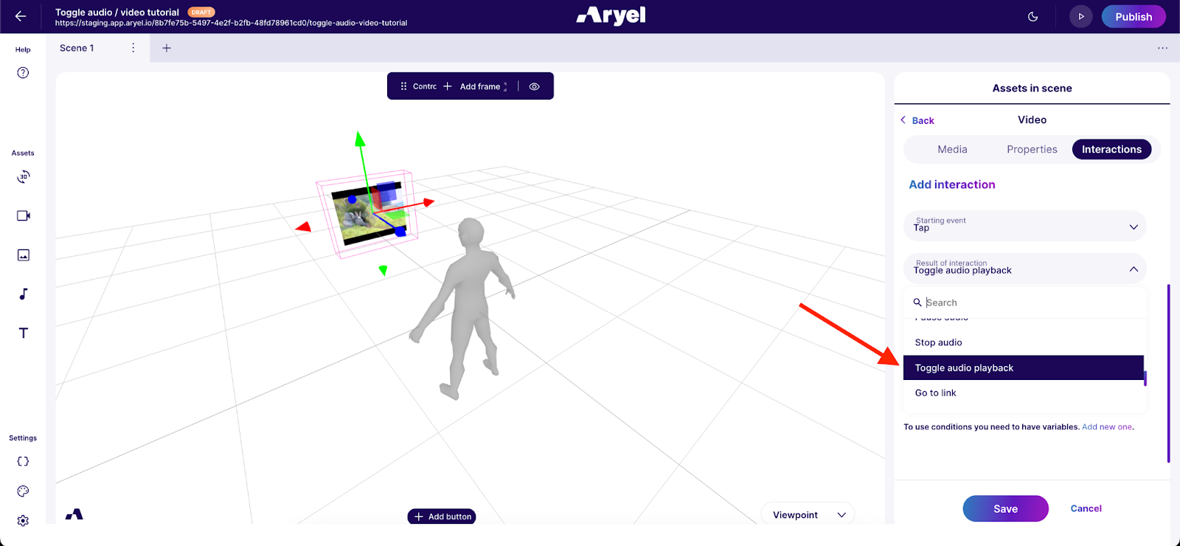The width and height of the screenshot is (1180, 546).
Task: Click the project staging URL text
Action: click(x=231, y=23)
